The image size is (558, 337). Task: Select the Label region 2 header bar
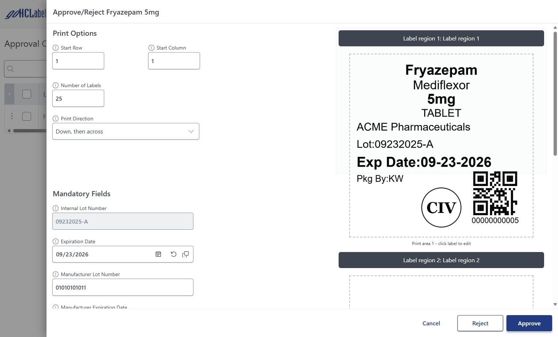coord(441,260)
